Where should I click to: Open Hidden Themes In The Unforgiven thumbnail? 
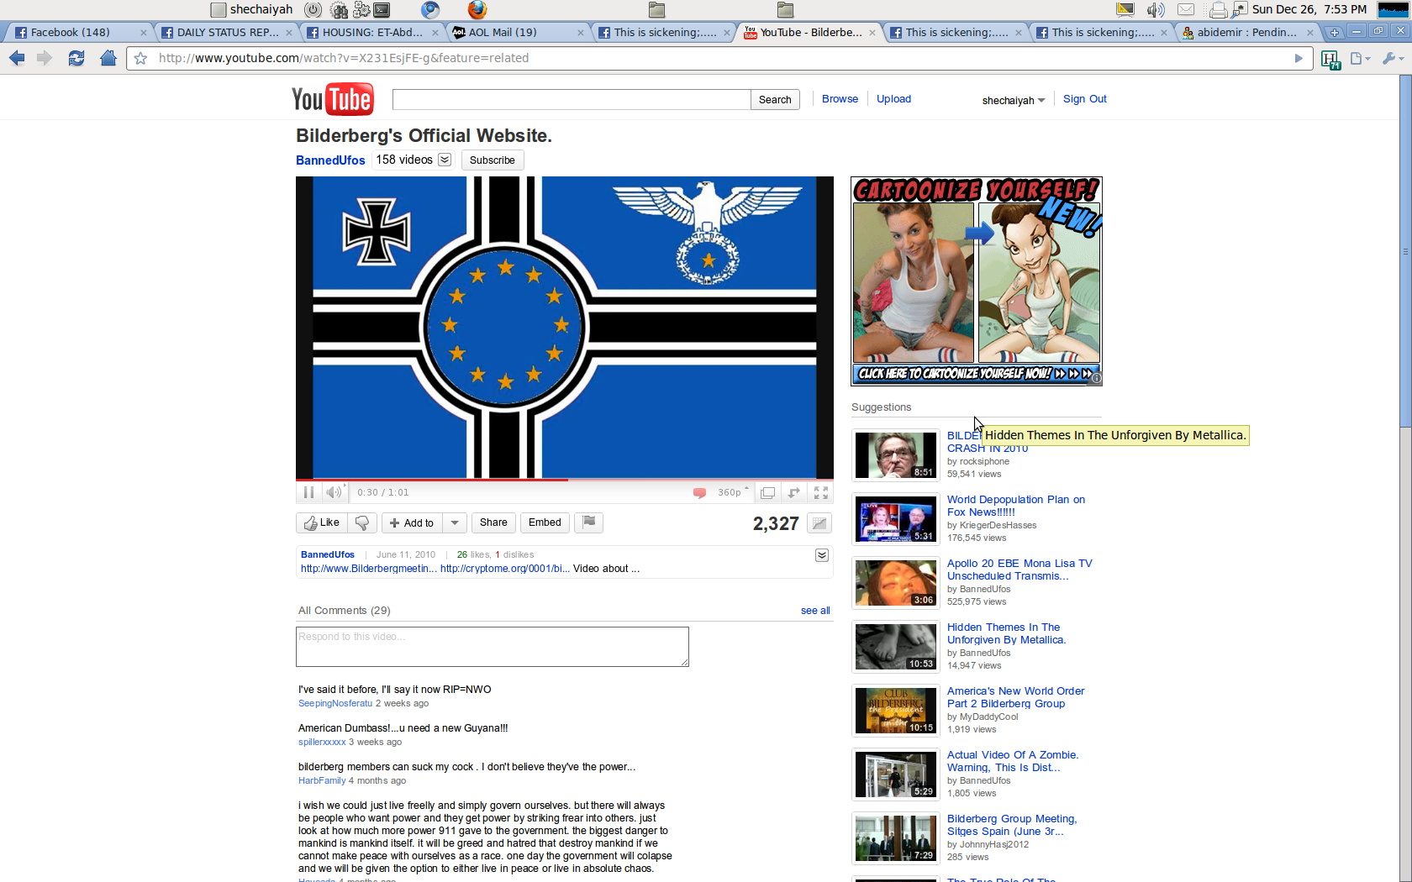pos(896,647)
